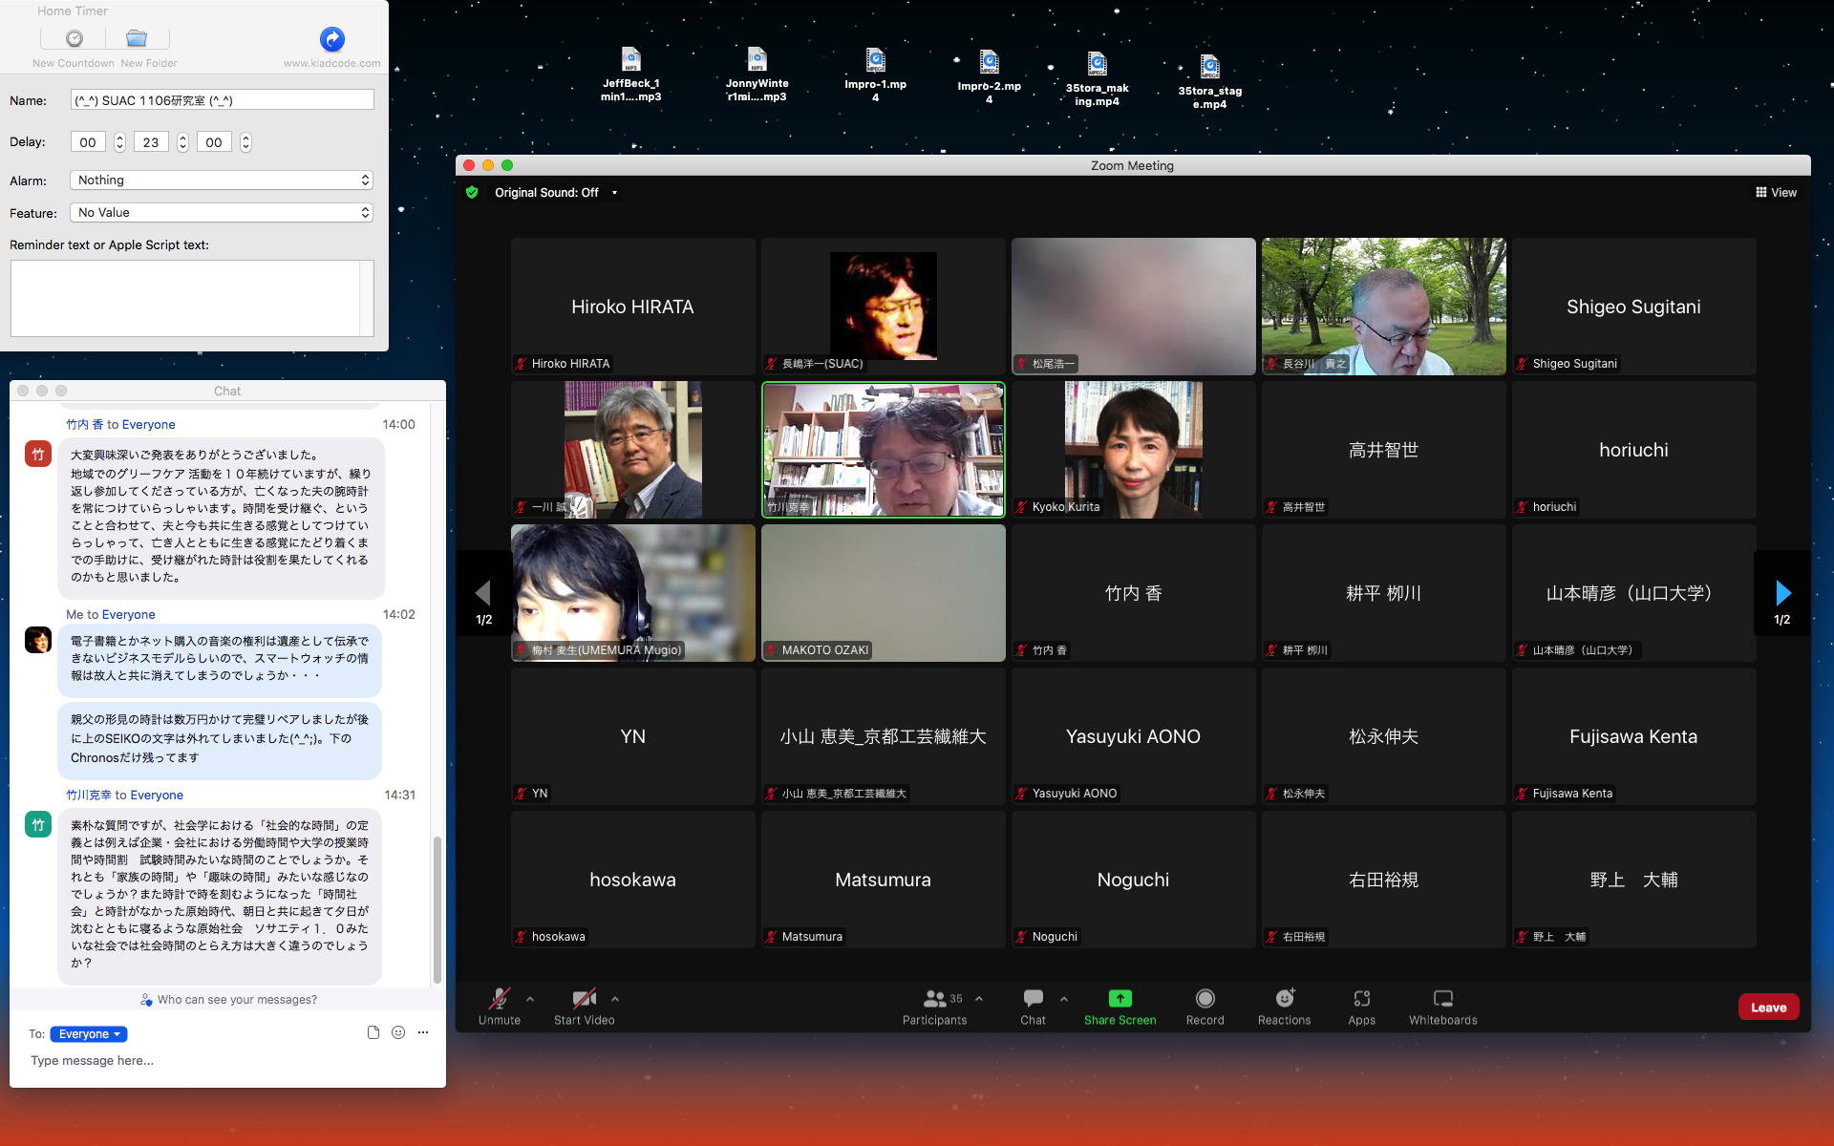Go to next page of participants
Screen dimensions: 1834x1146
pos(1782,593)
